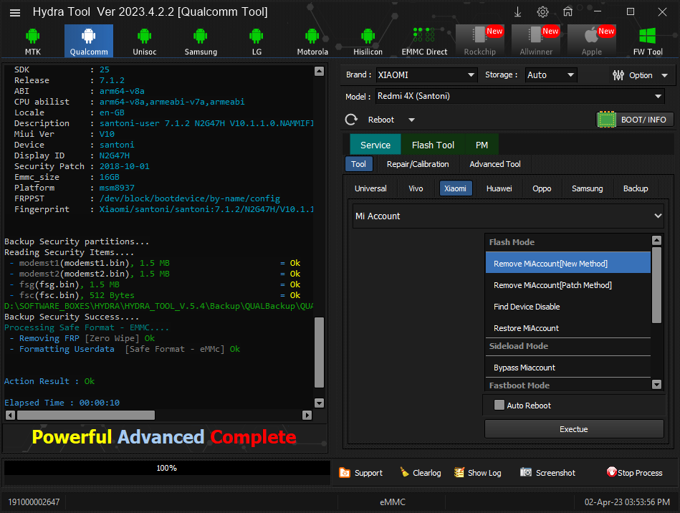The width and height of the screenshot is (680, 513).
Task: Click the hamburger menu icon
Action: pos(15,12)
